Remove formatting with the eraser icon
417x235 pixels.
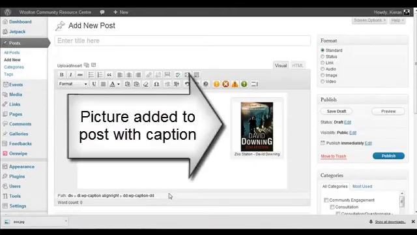pos(146,84)
